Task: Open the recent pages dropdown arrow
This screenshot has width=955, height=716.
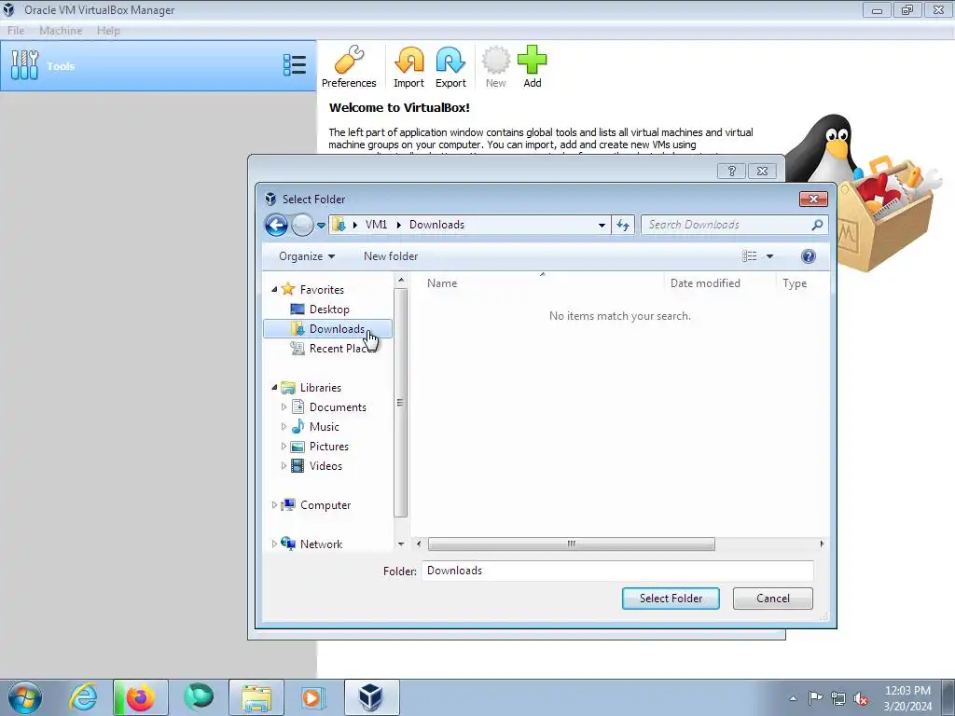Action: (x=321, y=226)
